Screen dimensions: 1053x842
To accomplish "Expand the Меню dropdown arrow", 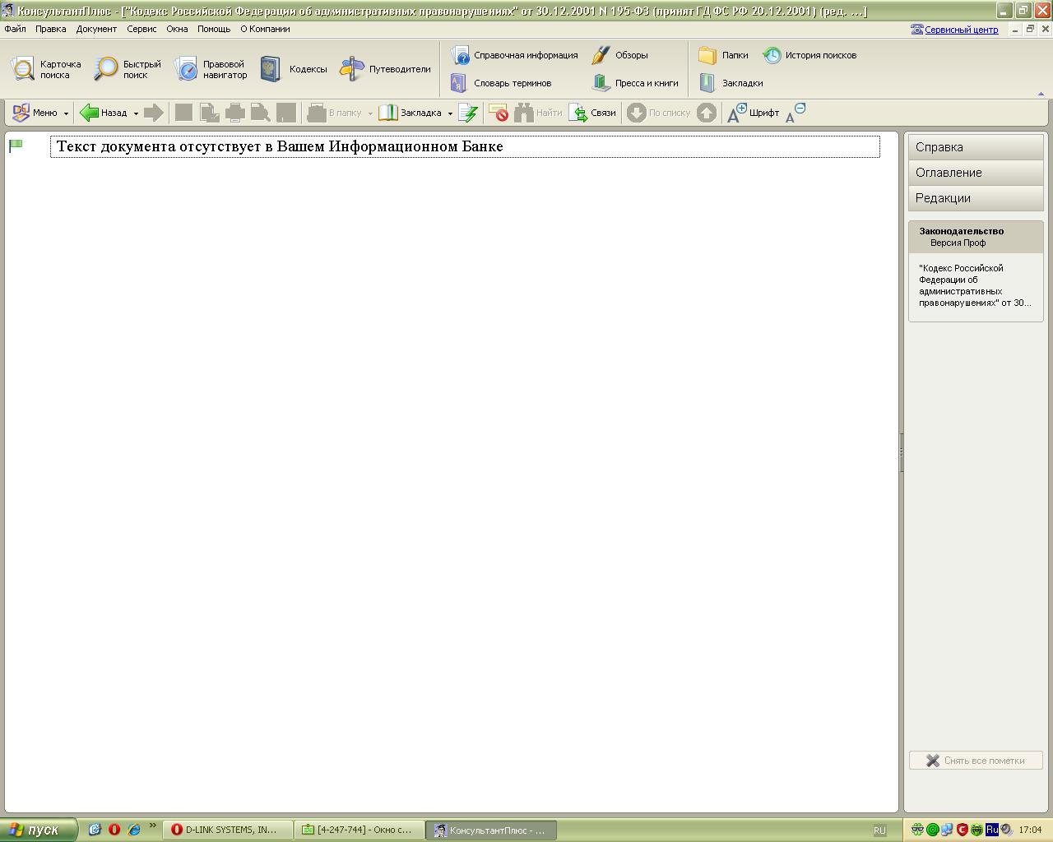I will click(x=66, y=113).
